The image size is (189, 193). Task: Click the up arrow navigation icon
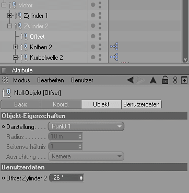[153, 80]
